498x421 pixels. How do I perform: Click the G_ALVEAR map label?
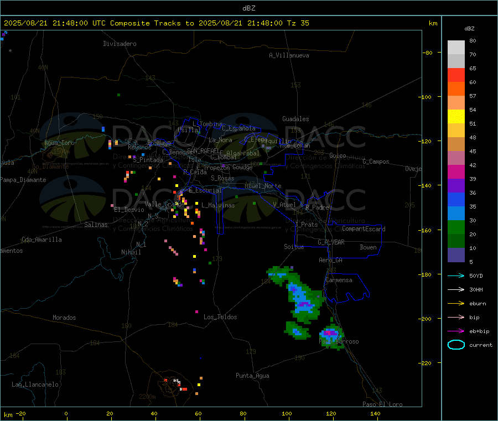[331, 242]
